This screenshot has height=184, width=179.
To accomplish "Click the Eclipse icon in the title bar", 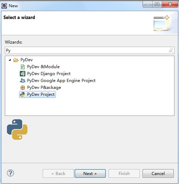I will tap(4, 6).
